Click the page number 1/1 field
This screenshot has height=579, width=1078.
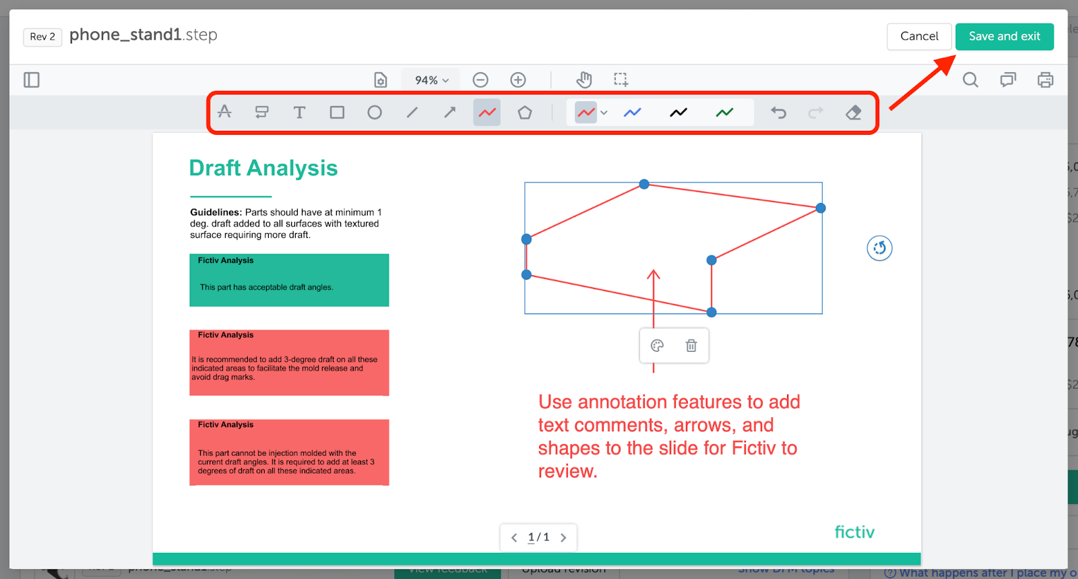538,537
